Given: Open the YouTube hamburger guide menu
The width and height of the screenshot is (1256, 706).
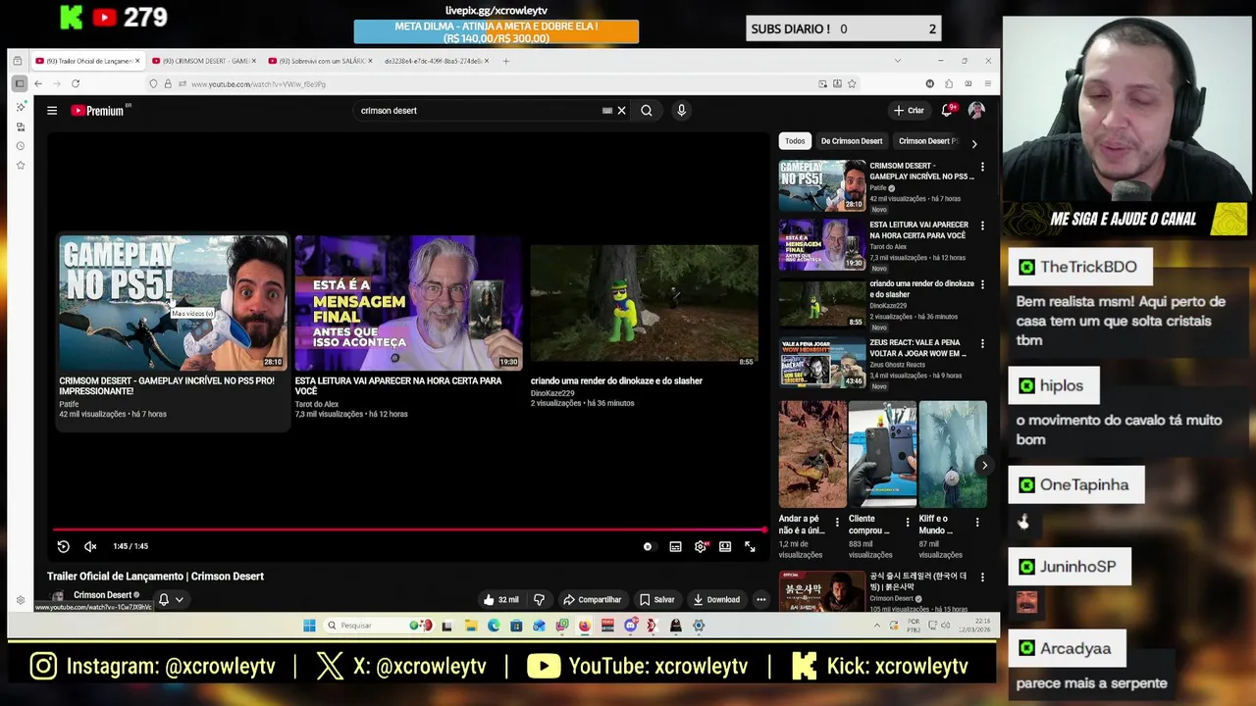Looking at the screenshot, I should [x=52, y=111].
